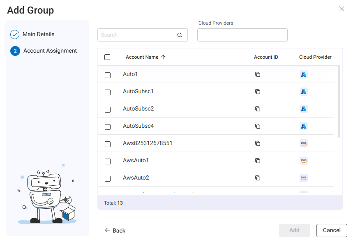Open the Cloud Providers filter dropdown

pos(242,35)
